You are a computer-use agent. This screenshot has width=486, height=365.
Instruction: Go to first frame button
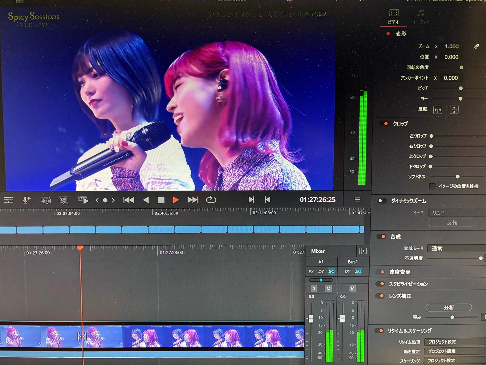pyautogui.click(x=129, y=200)
